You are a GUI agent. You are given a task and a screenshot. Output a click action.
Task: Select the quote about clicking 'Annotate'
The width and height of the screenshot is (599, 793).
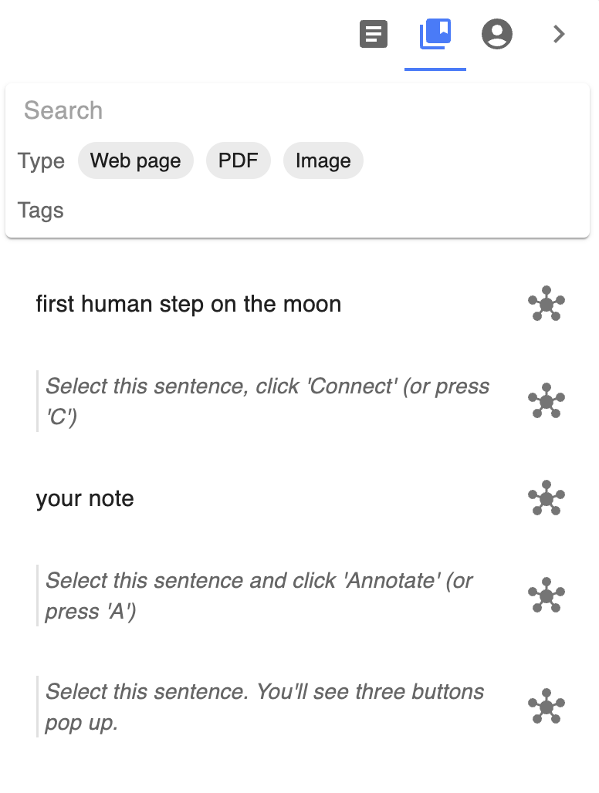tap(259, 596)
